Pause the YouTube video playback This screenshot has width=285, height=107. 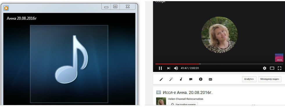(x=160, y=68)
